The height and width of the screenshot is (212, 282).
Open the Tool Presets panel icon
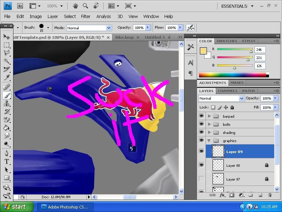click(x=190, y=47)
